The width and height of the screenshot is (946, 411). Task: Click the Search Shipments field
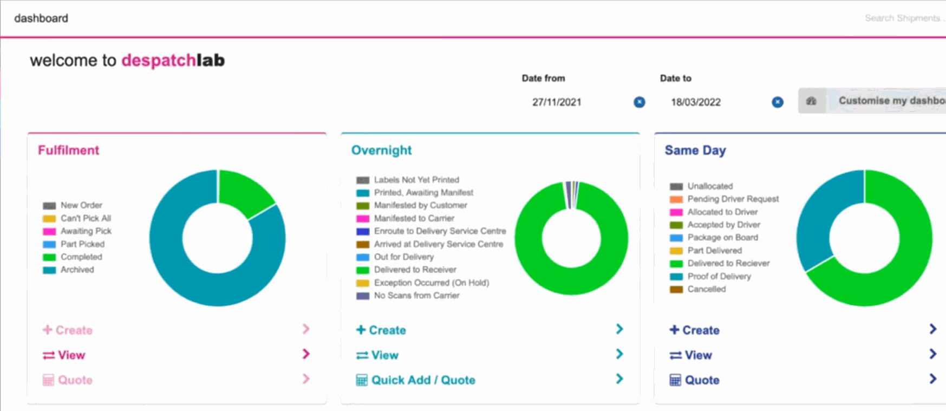(904, 18)
